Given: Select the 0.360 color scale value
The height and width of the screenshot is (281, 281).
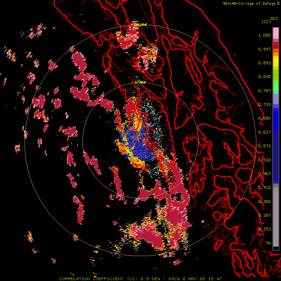Looking at the screenshot, I should tap(264, 202).
